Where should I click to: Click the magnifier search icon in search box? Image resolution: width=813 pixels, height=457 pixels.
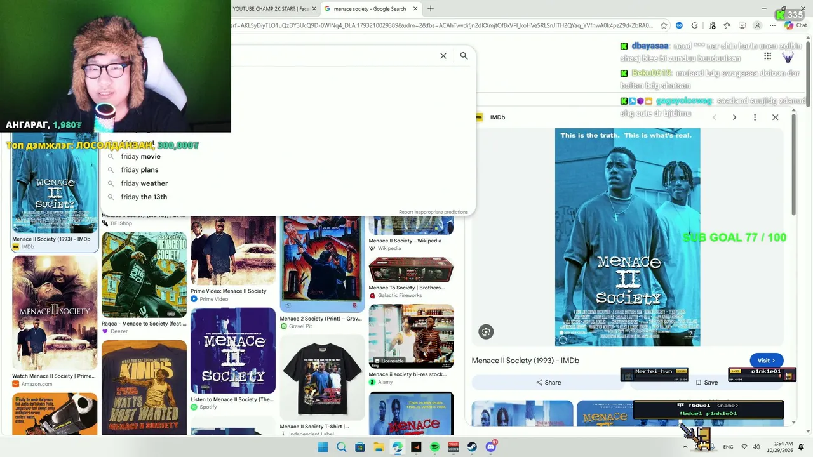coord(464,56)
